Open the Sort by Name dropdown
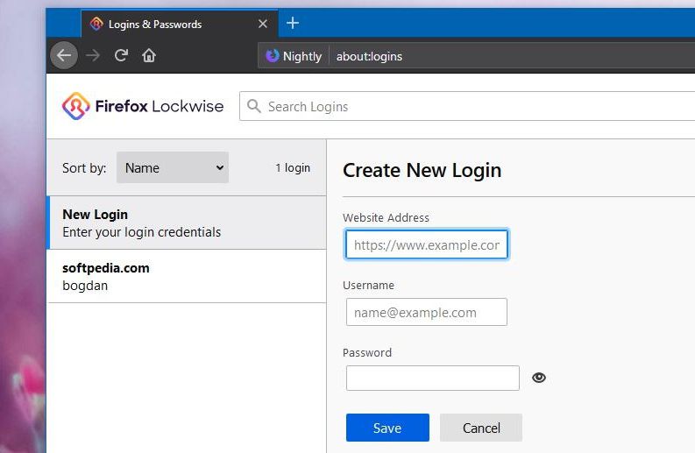 tap(173, 167)
